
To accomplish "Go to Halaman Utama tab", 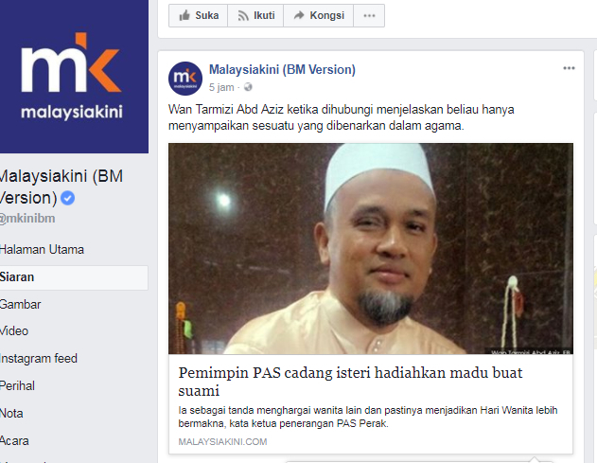I will (x=42, y=250).
